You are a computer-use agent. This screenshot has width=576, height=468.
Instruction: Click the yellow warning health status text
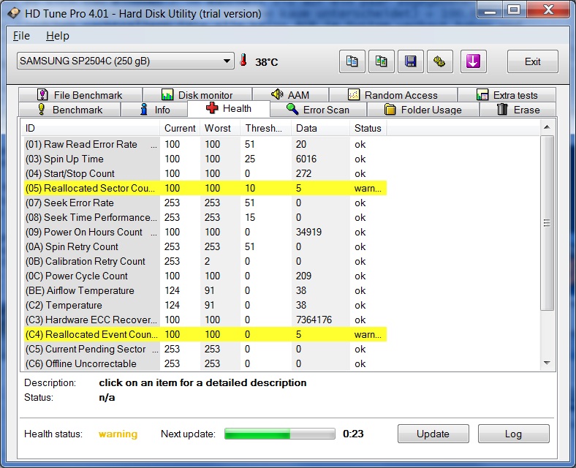[x=118, y=434]
